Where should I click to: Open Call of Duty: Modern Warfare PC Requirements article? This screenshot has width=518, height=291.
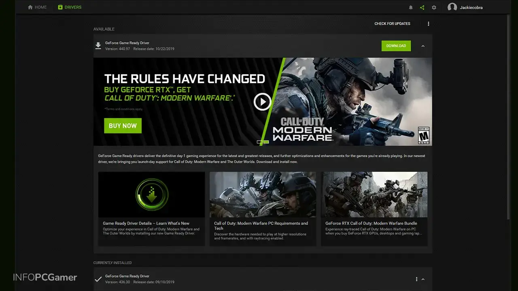261,226
